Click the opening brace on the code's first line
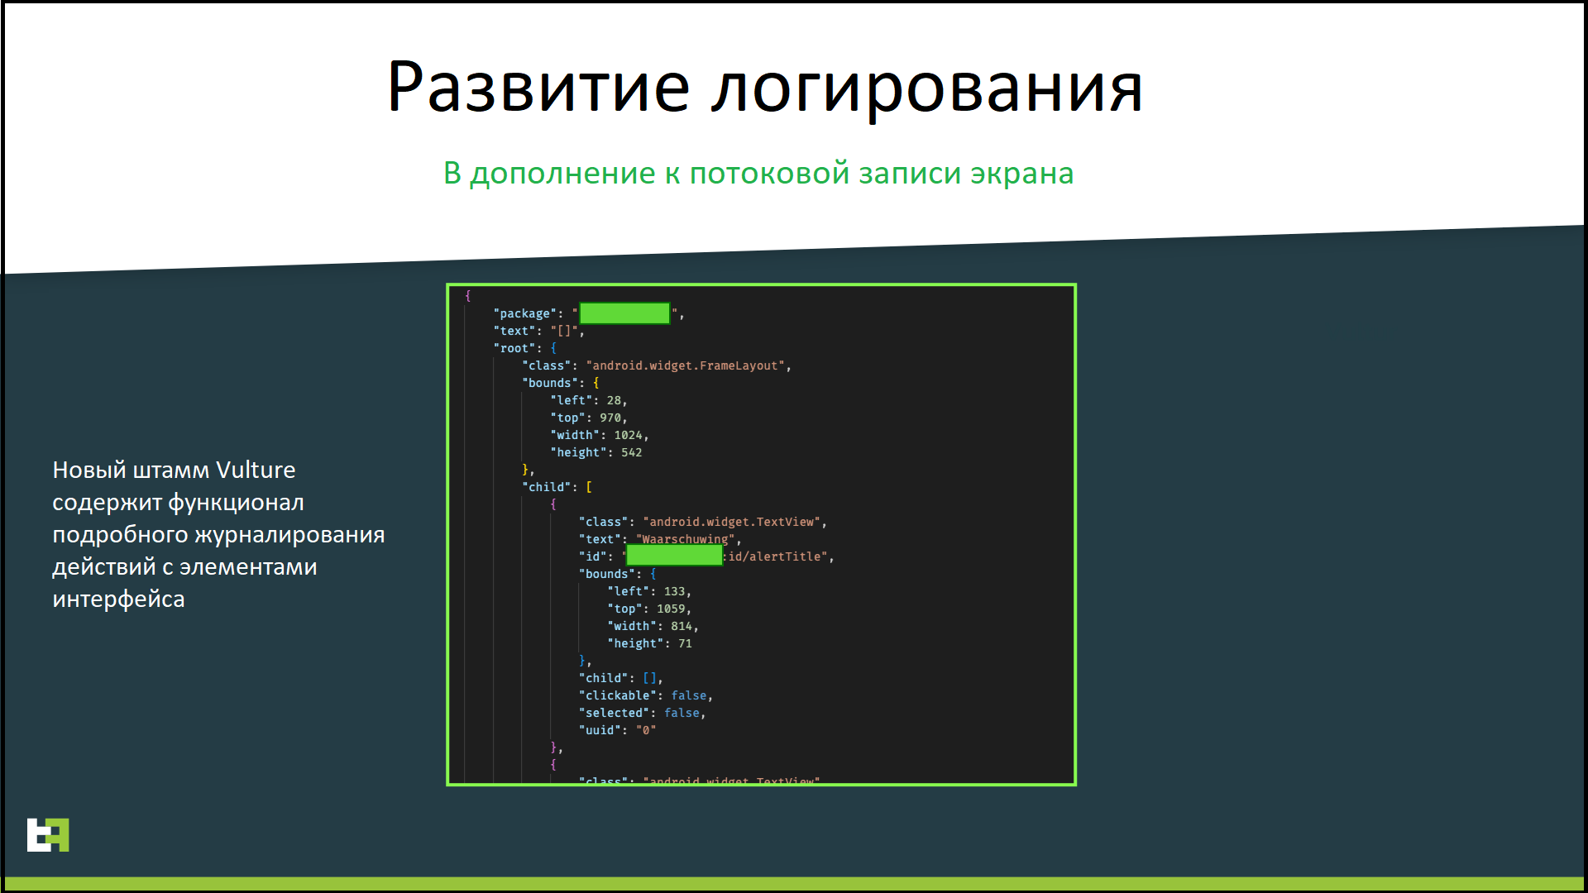The width and height of the screenshot is (1588, 893). click(x=468, y=296)
